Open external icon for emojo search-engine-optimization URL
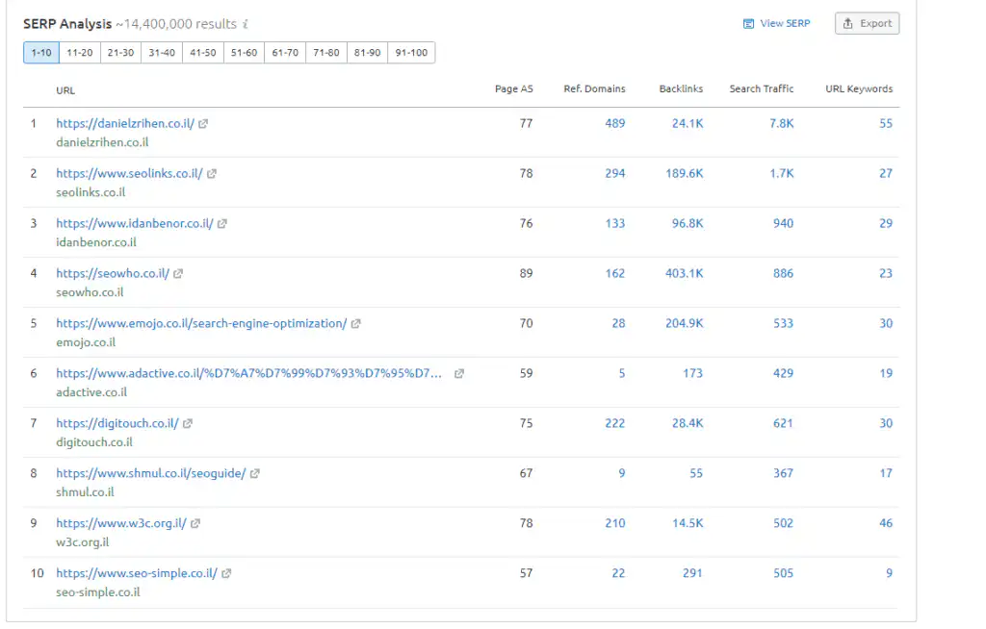This screenshot has height=629, width=986. 356,324
